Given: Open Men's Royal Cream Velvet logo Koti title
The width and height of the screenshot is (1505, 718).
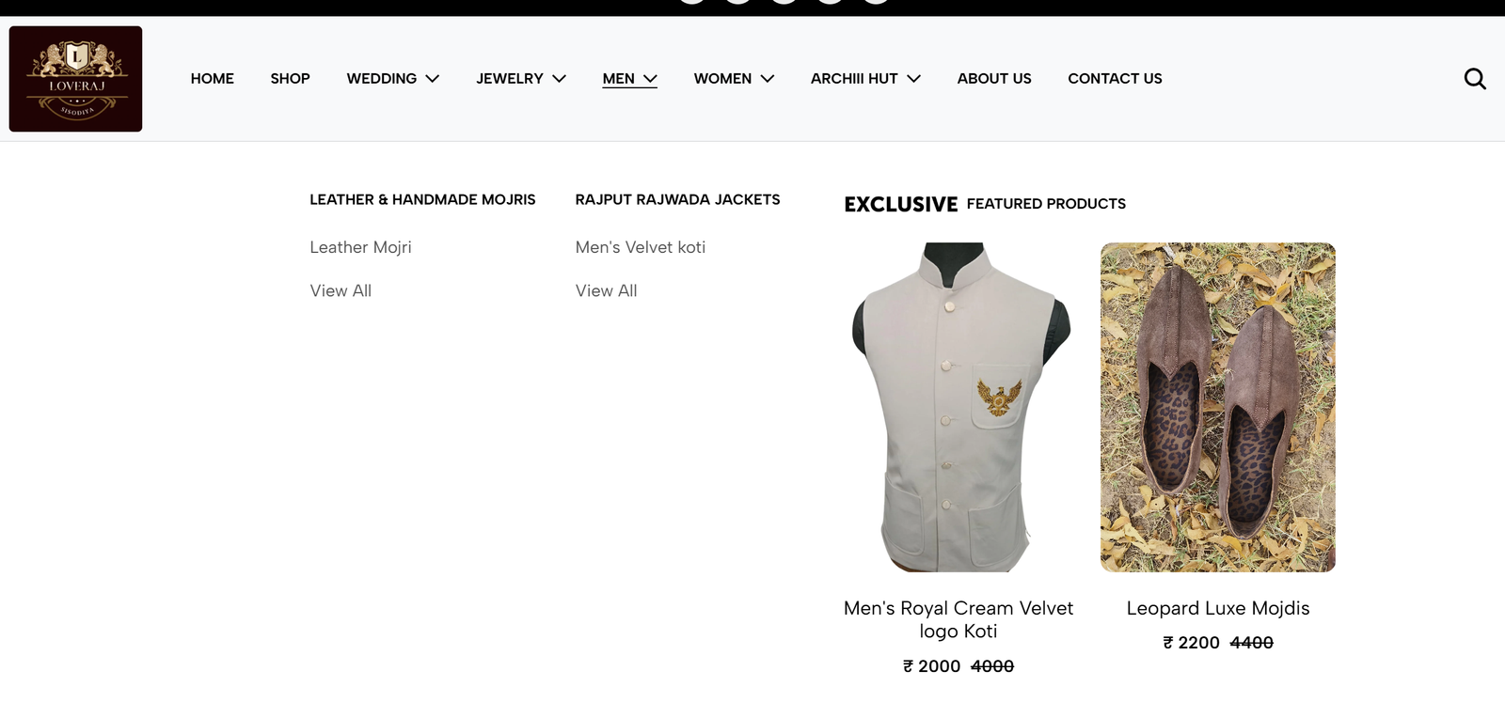Looking at the screenshot, I should (958, 619).
